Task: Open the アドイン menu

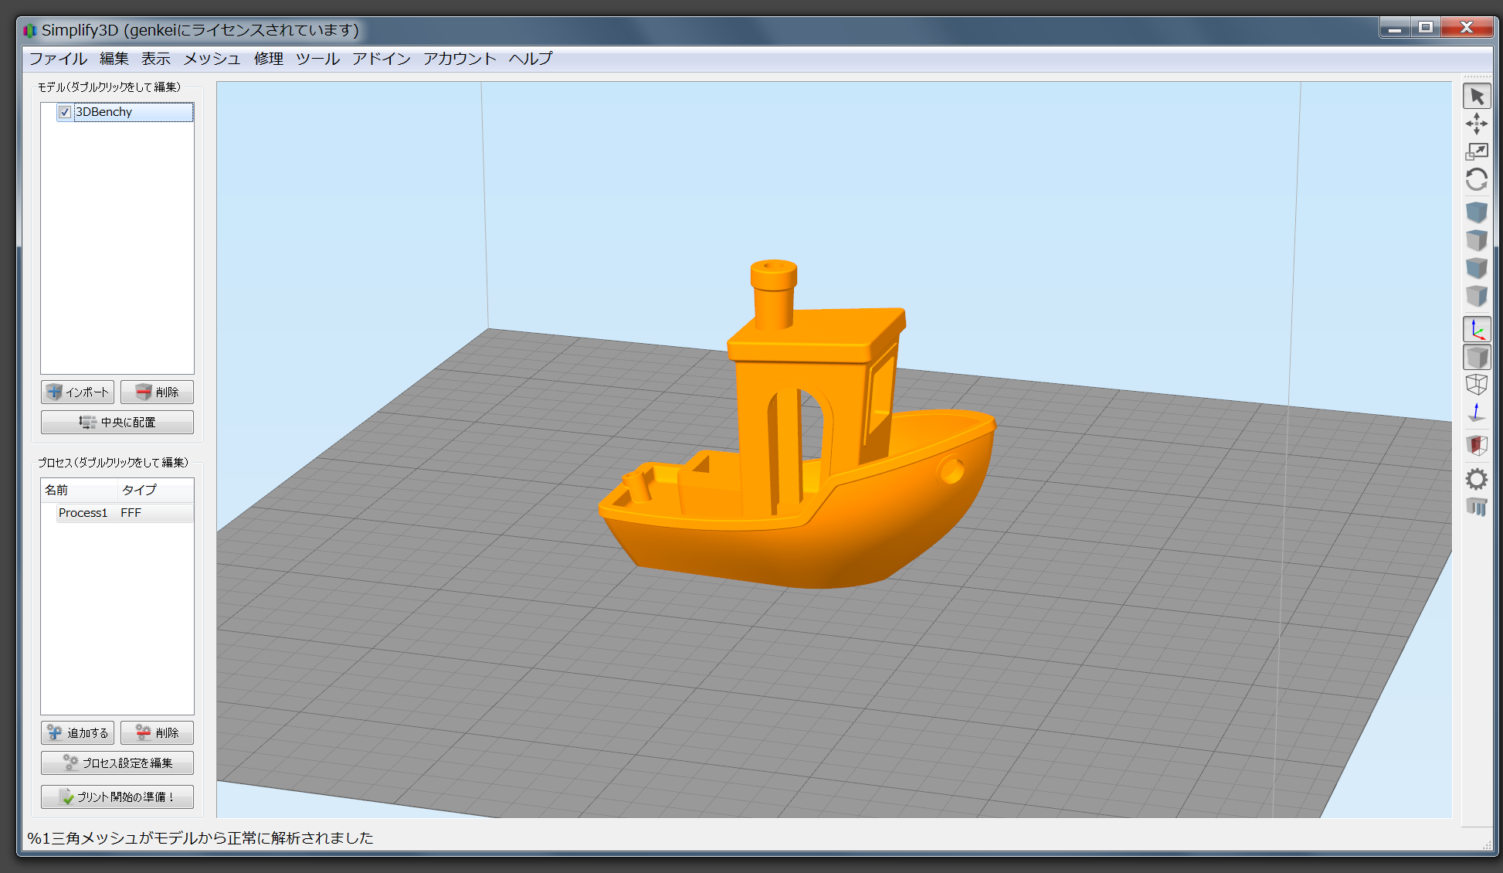Action: pos(382,59)
